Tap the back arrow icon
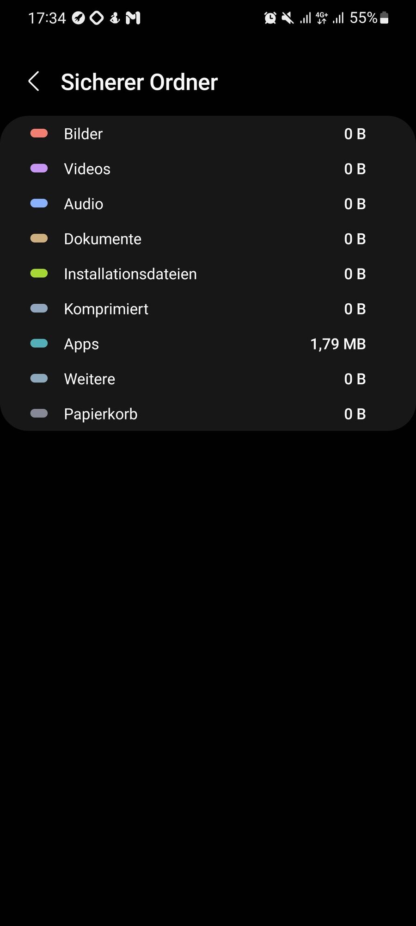The width and height of the screenshot is (416, 926). 34,81
